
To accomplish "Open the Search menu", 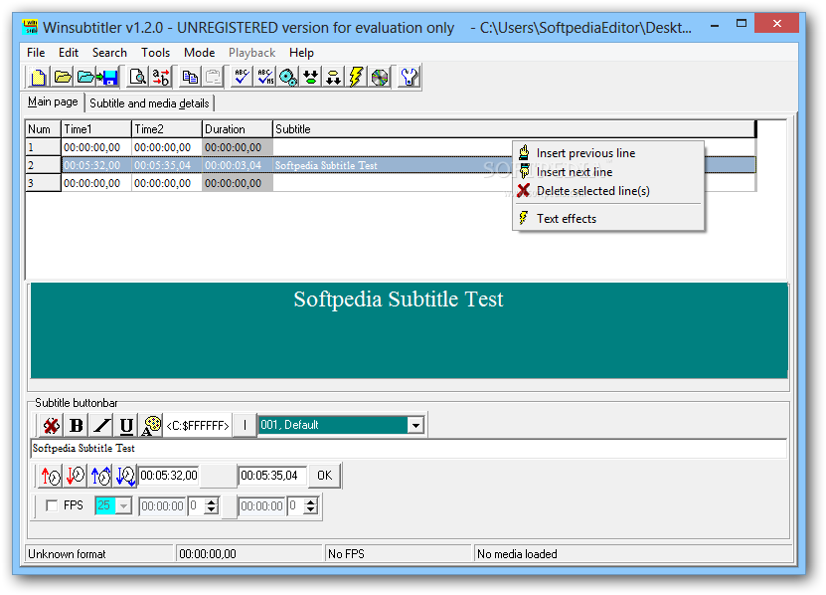I will (109, 53).
